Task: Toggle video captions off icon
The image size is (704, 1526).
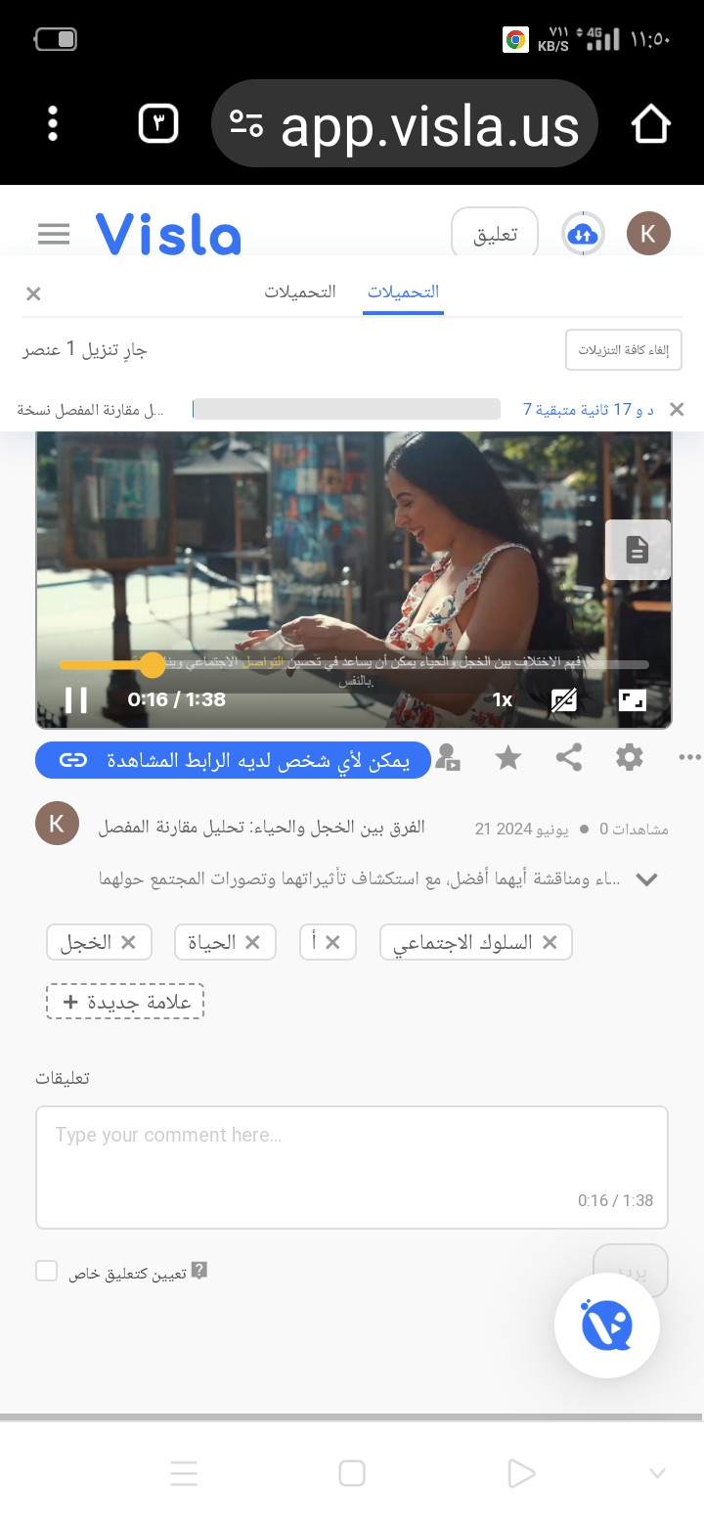Action: tap(564, 699)
